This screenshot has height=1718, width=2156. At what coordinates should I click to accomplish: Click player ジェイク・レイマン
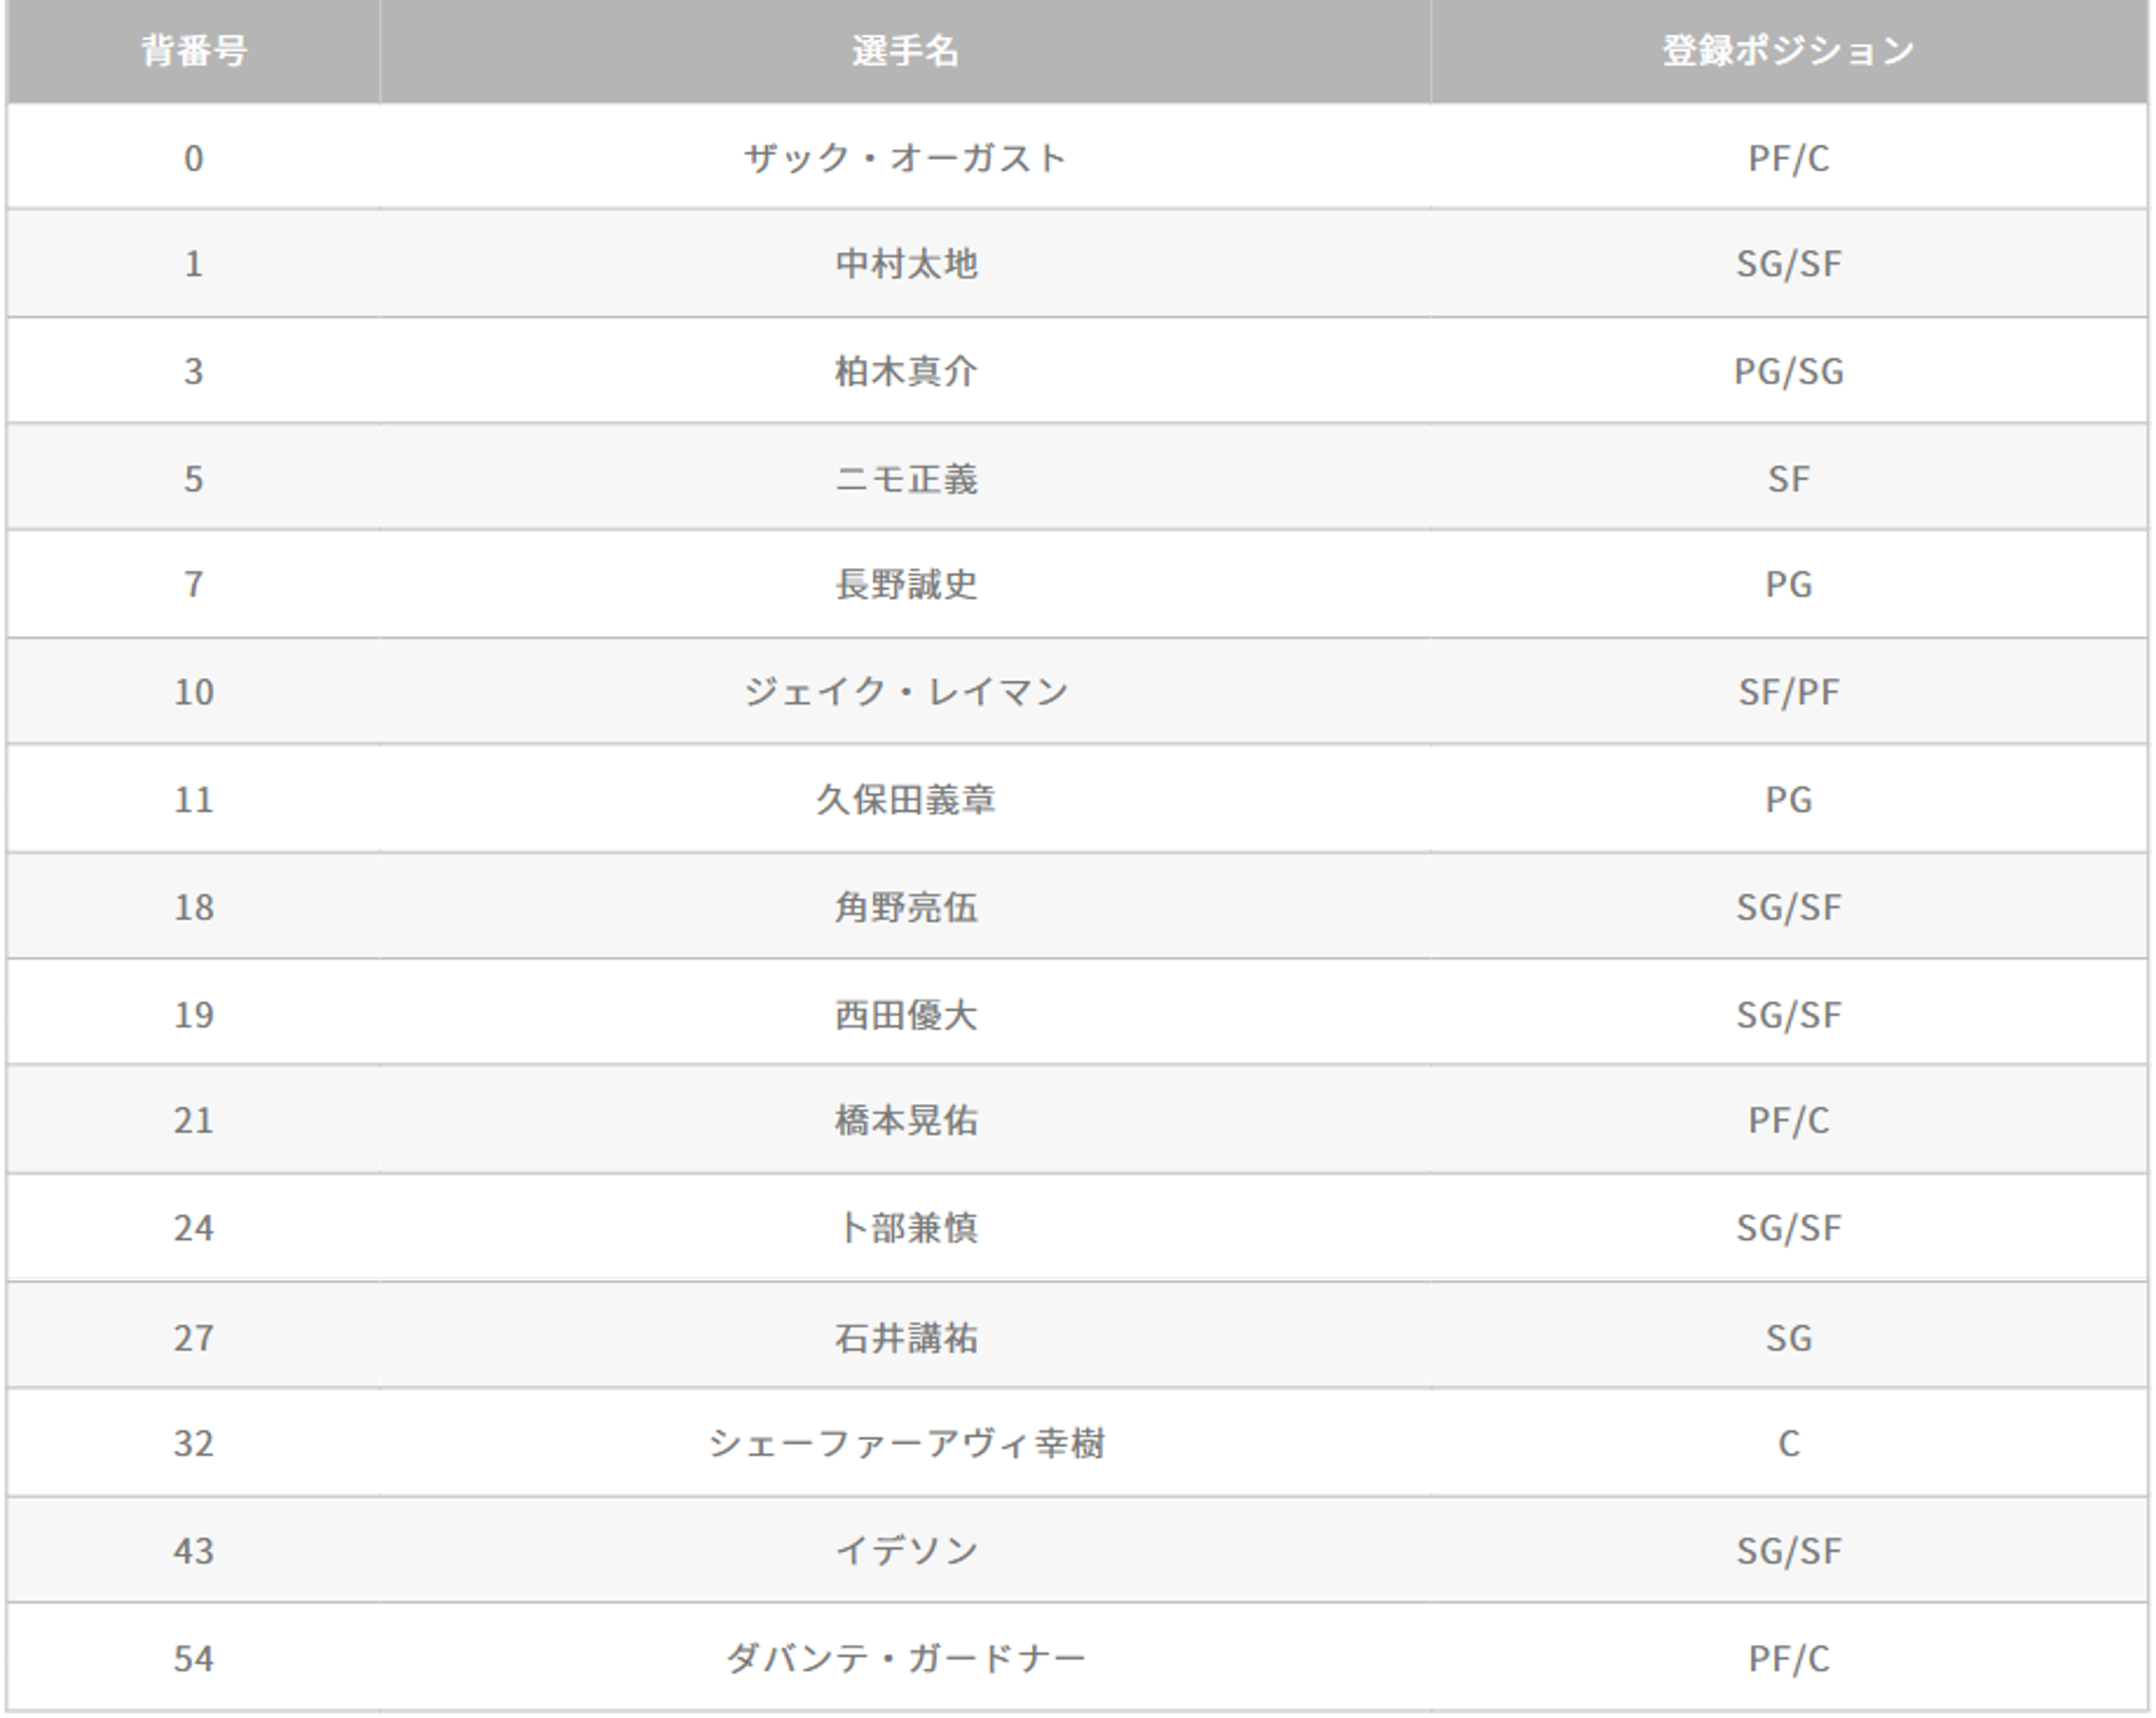(905, 692)
